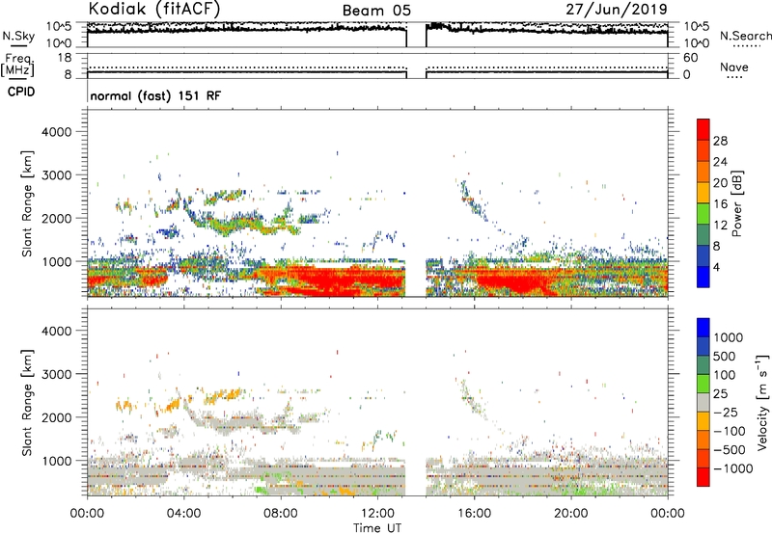Click the '24' label on the power colorbar

click(x=720, y=162)
